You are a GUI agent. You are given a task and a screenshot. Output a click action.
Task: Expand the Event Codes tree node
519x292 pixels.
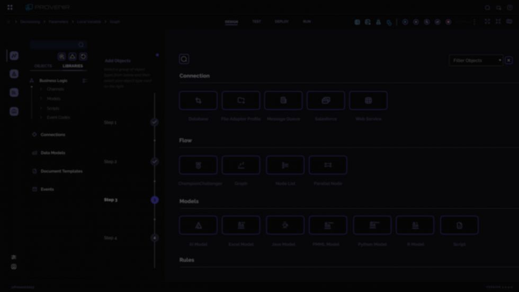click(41, 118)
